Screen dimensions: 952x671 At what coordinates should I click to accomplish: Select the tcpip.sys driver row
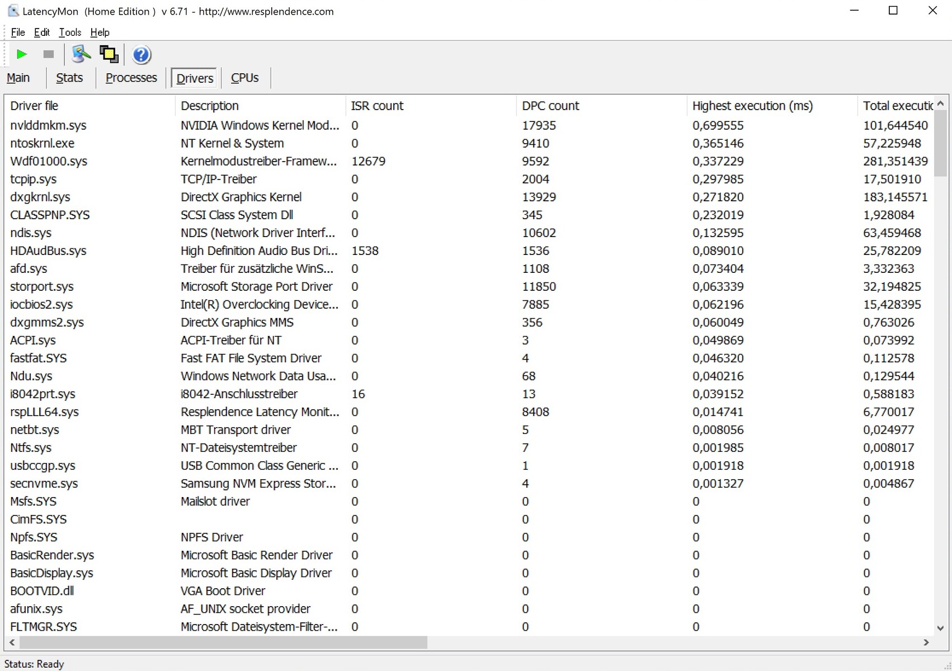[x=469, y=179]
